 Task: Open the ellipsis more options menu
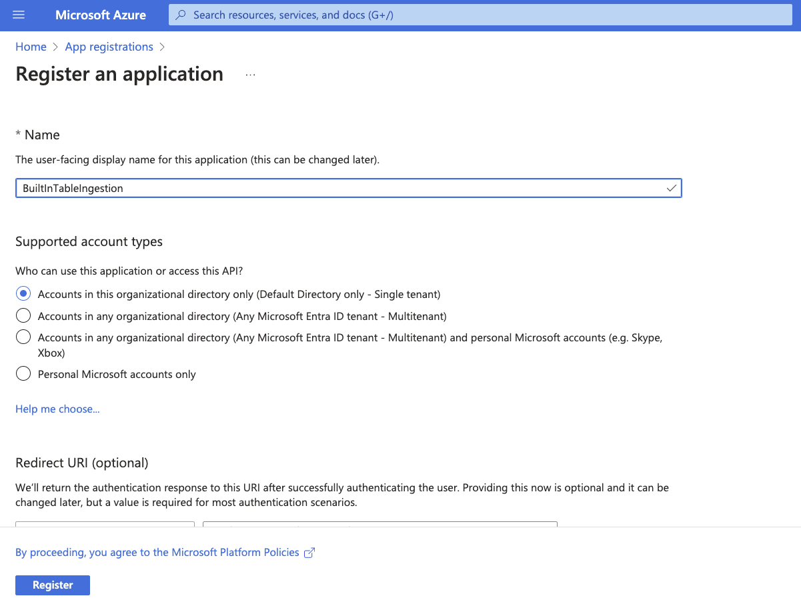[x=250, y=75]
